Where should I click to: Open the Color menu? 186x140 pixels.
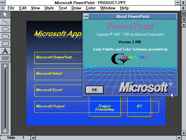pos(91,8)
